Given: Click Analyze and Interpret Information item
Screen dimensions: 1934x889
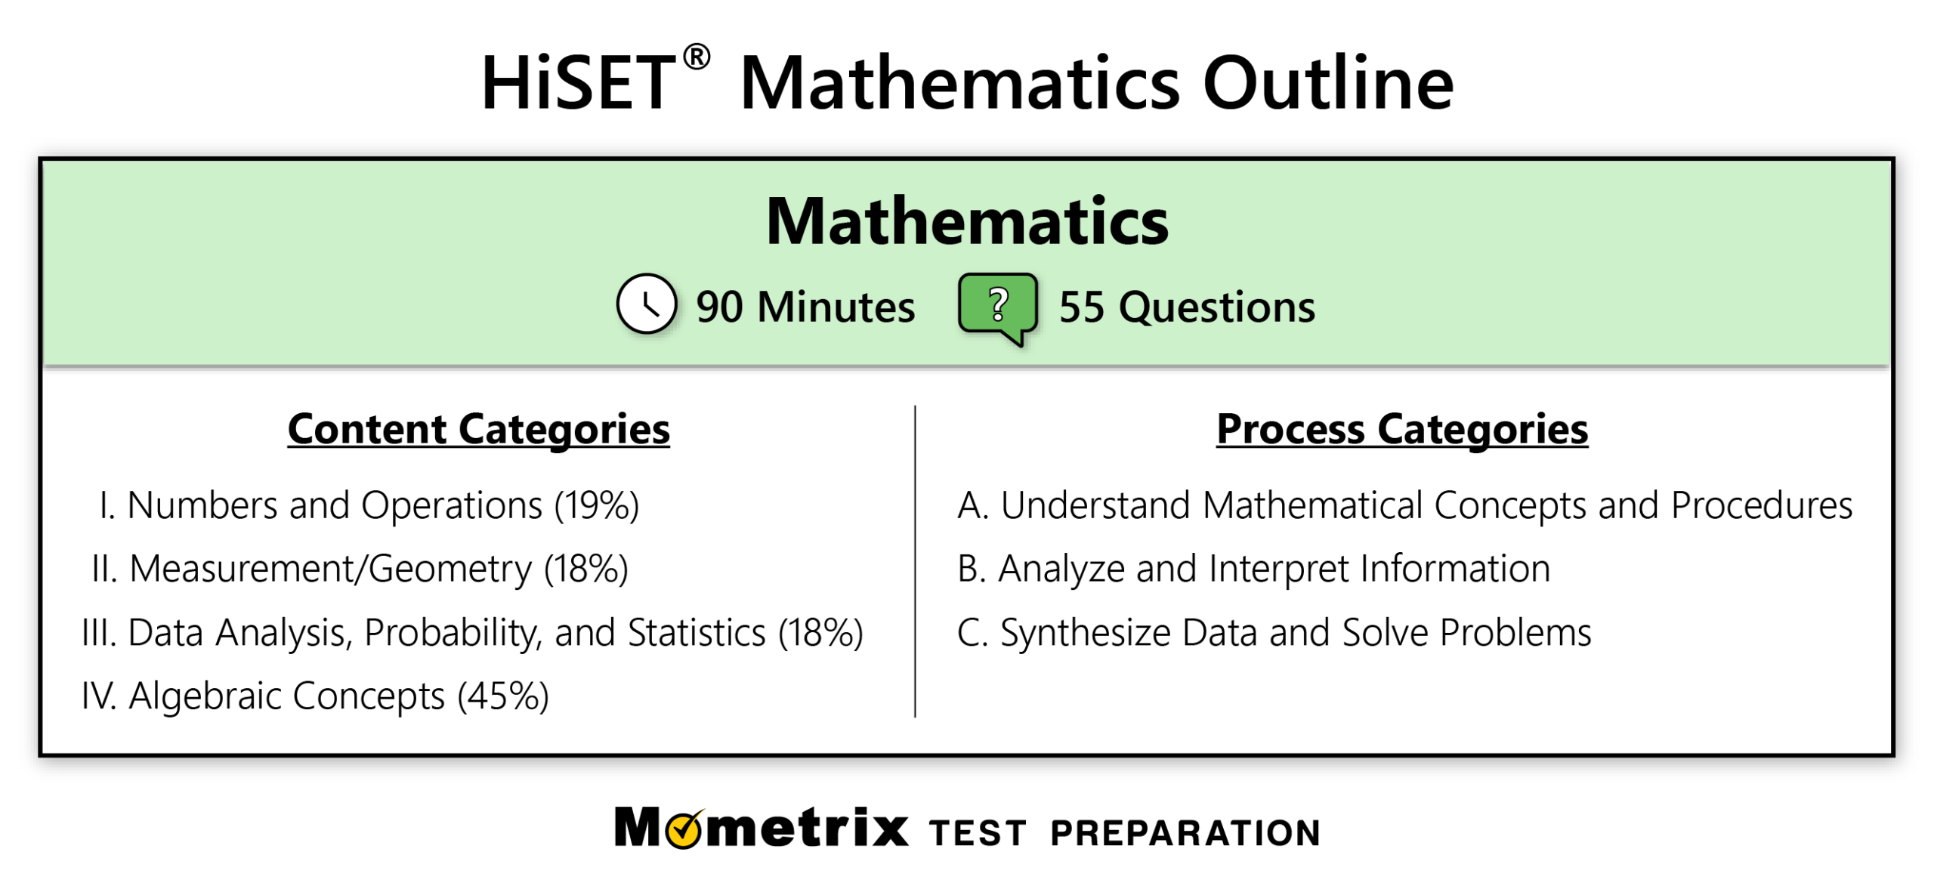Looking at the screenshot, I should click(x=1253, y=569).
